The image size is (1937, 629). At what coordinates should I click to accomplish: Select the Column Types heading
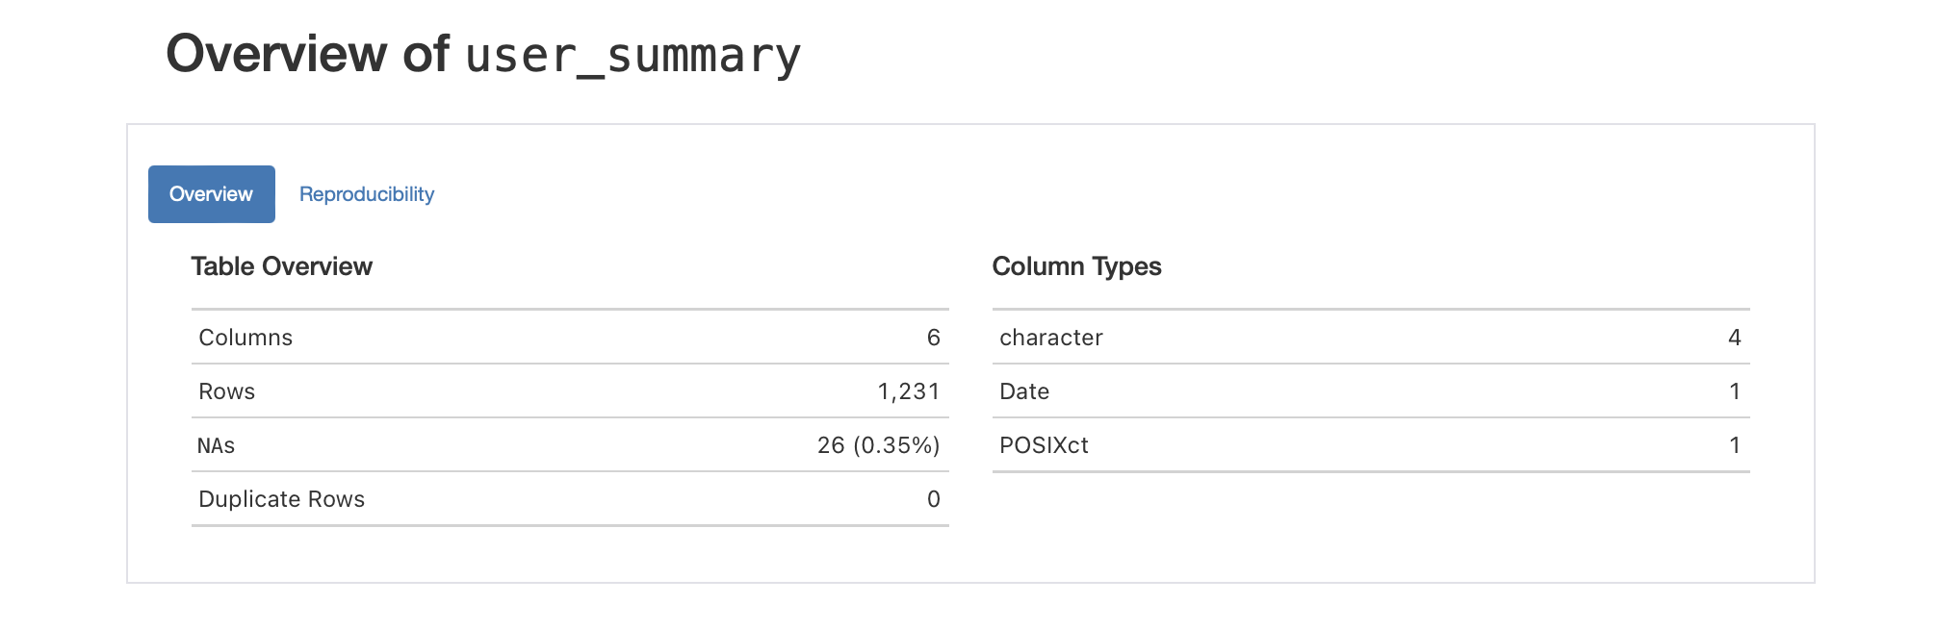click(1076, 266)
